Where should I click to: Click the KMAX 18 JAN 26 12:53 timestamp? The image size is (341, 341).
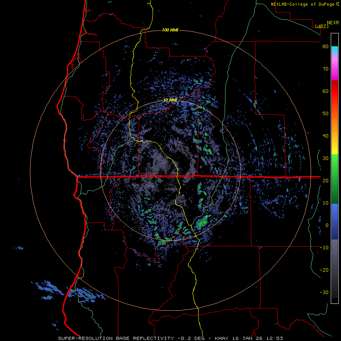point(249,338)
